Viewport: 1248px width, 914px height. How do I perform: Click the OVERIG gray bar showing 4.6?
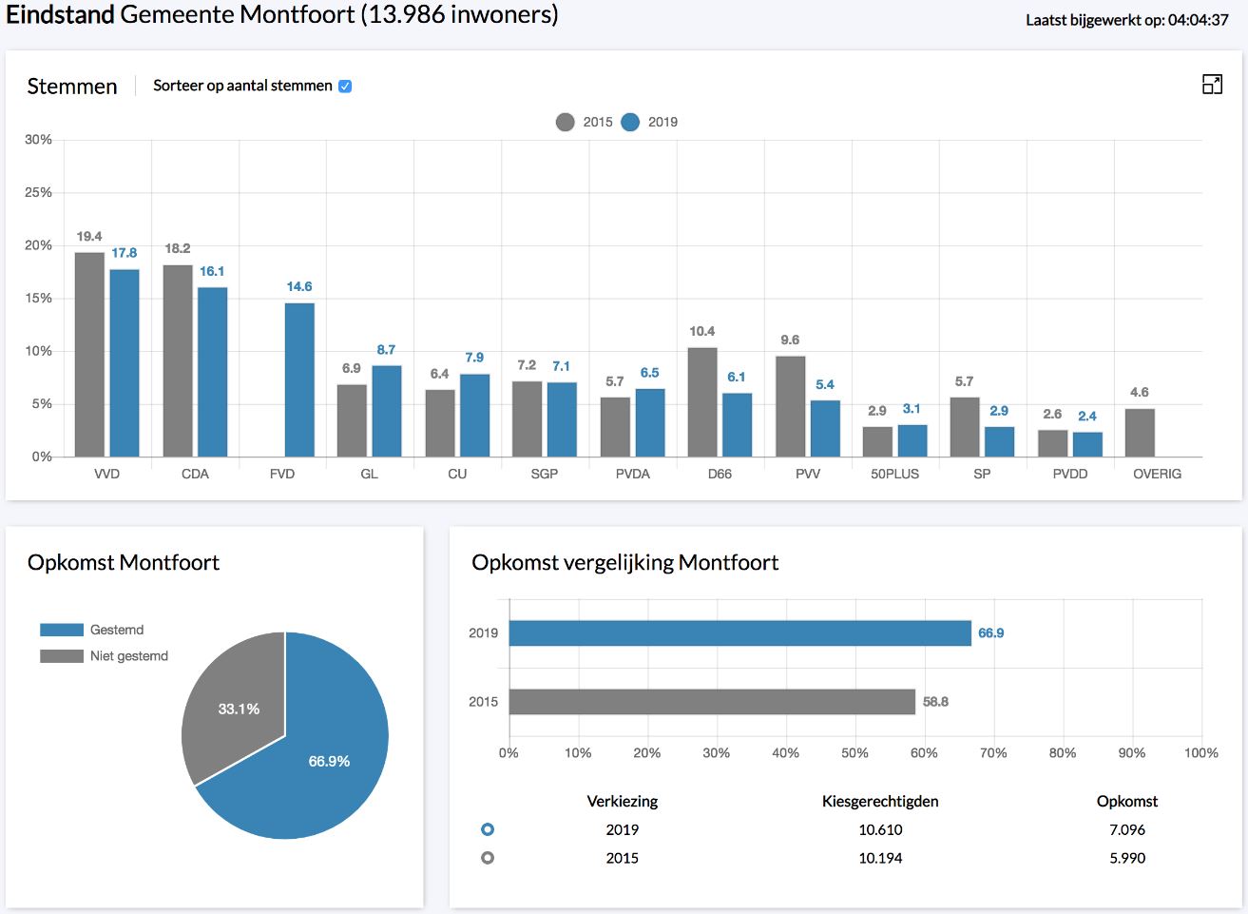coord(1140,433)
